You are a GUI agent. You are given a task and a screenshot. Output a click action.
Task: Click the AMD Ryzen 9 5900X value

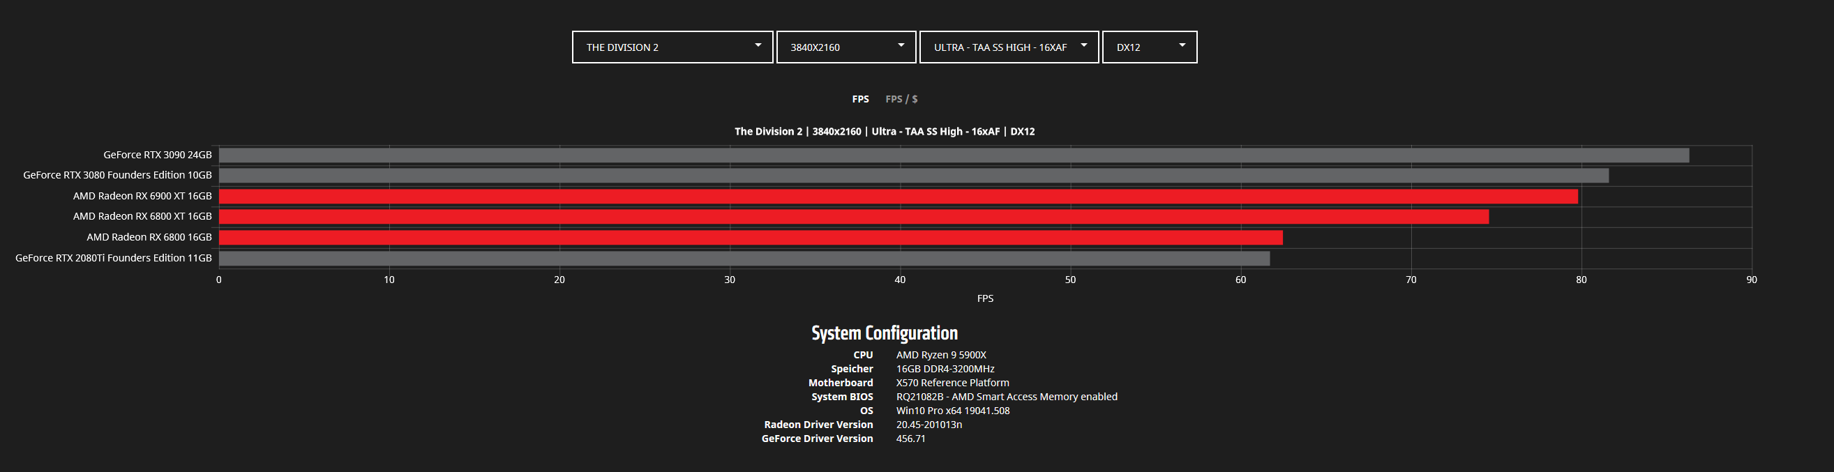pyautogui.click(x=941, y=355)
